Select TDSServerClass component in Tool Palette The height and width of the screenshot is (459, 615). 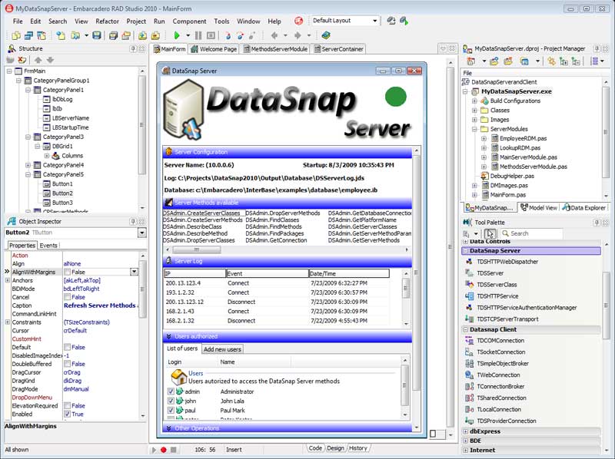pos(497,285)
